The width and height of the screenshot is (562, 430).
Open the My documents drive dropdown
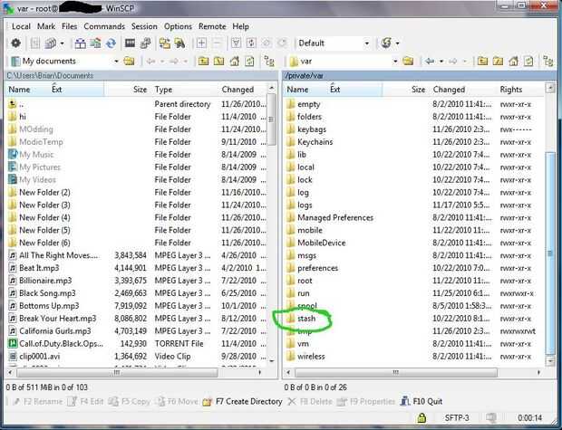click(116, 62)
